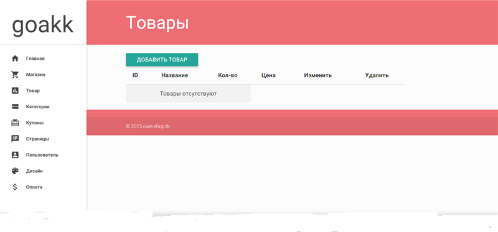Click the © 2015 own-shop.tk footer text
Image resolution: width=498 pixels, height=232 pixels.
click(148, 126)
